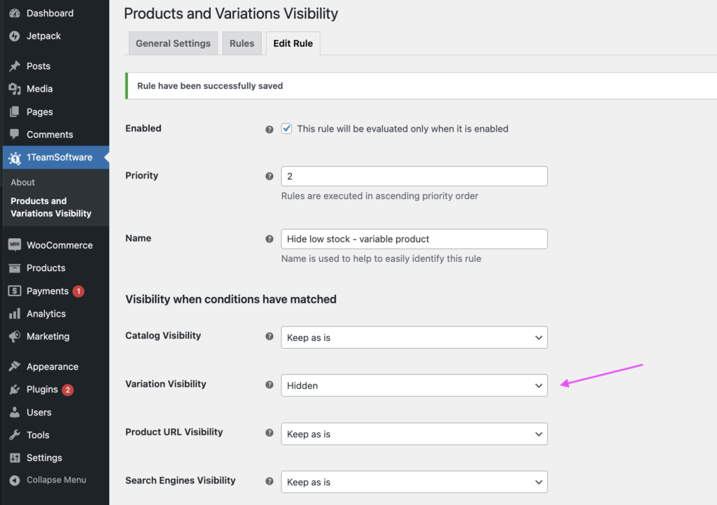717x505 pixels.
Task: Open the About submenu link
Action: (23, 182)
